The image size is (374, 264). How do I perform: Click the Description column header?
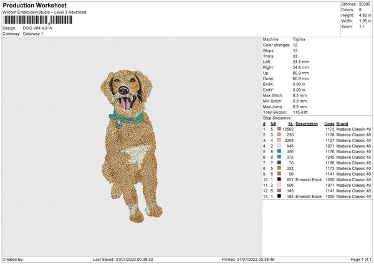click(x=306, y=123)
